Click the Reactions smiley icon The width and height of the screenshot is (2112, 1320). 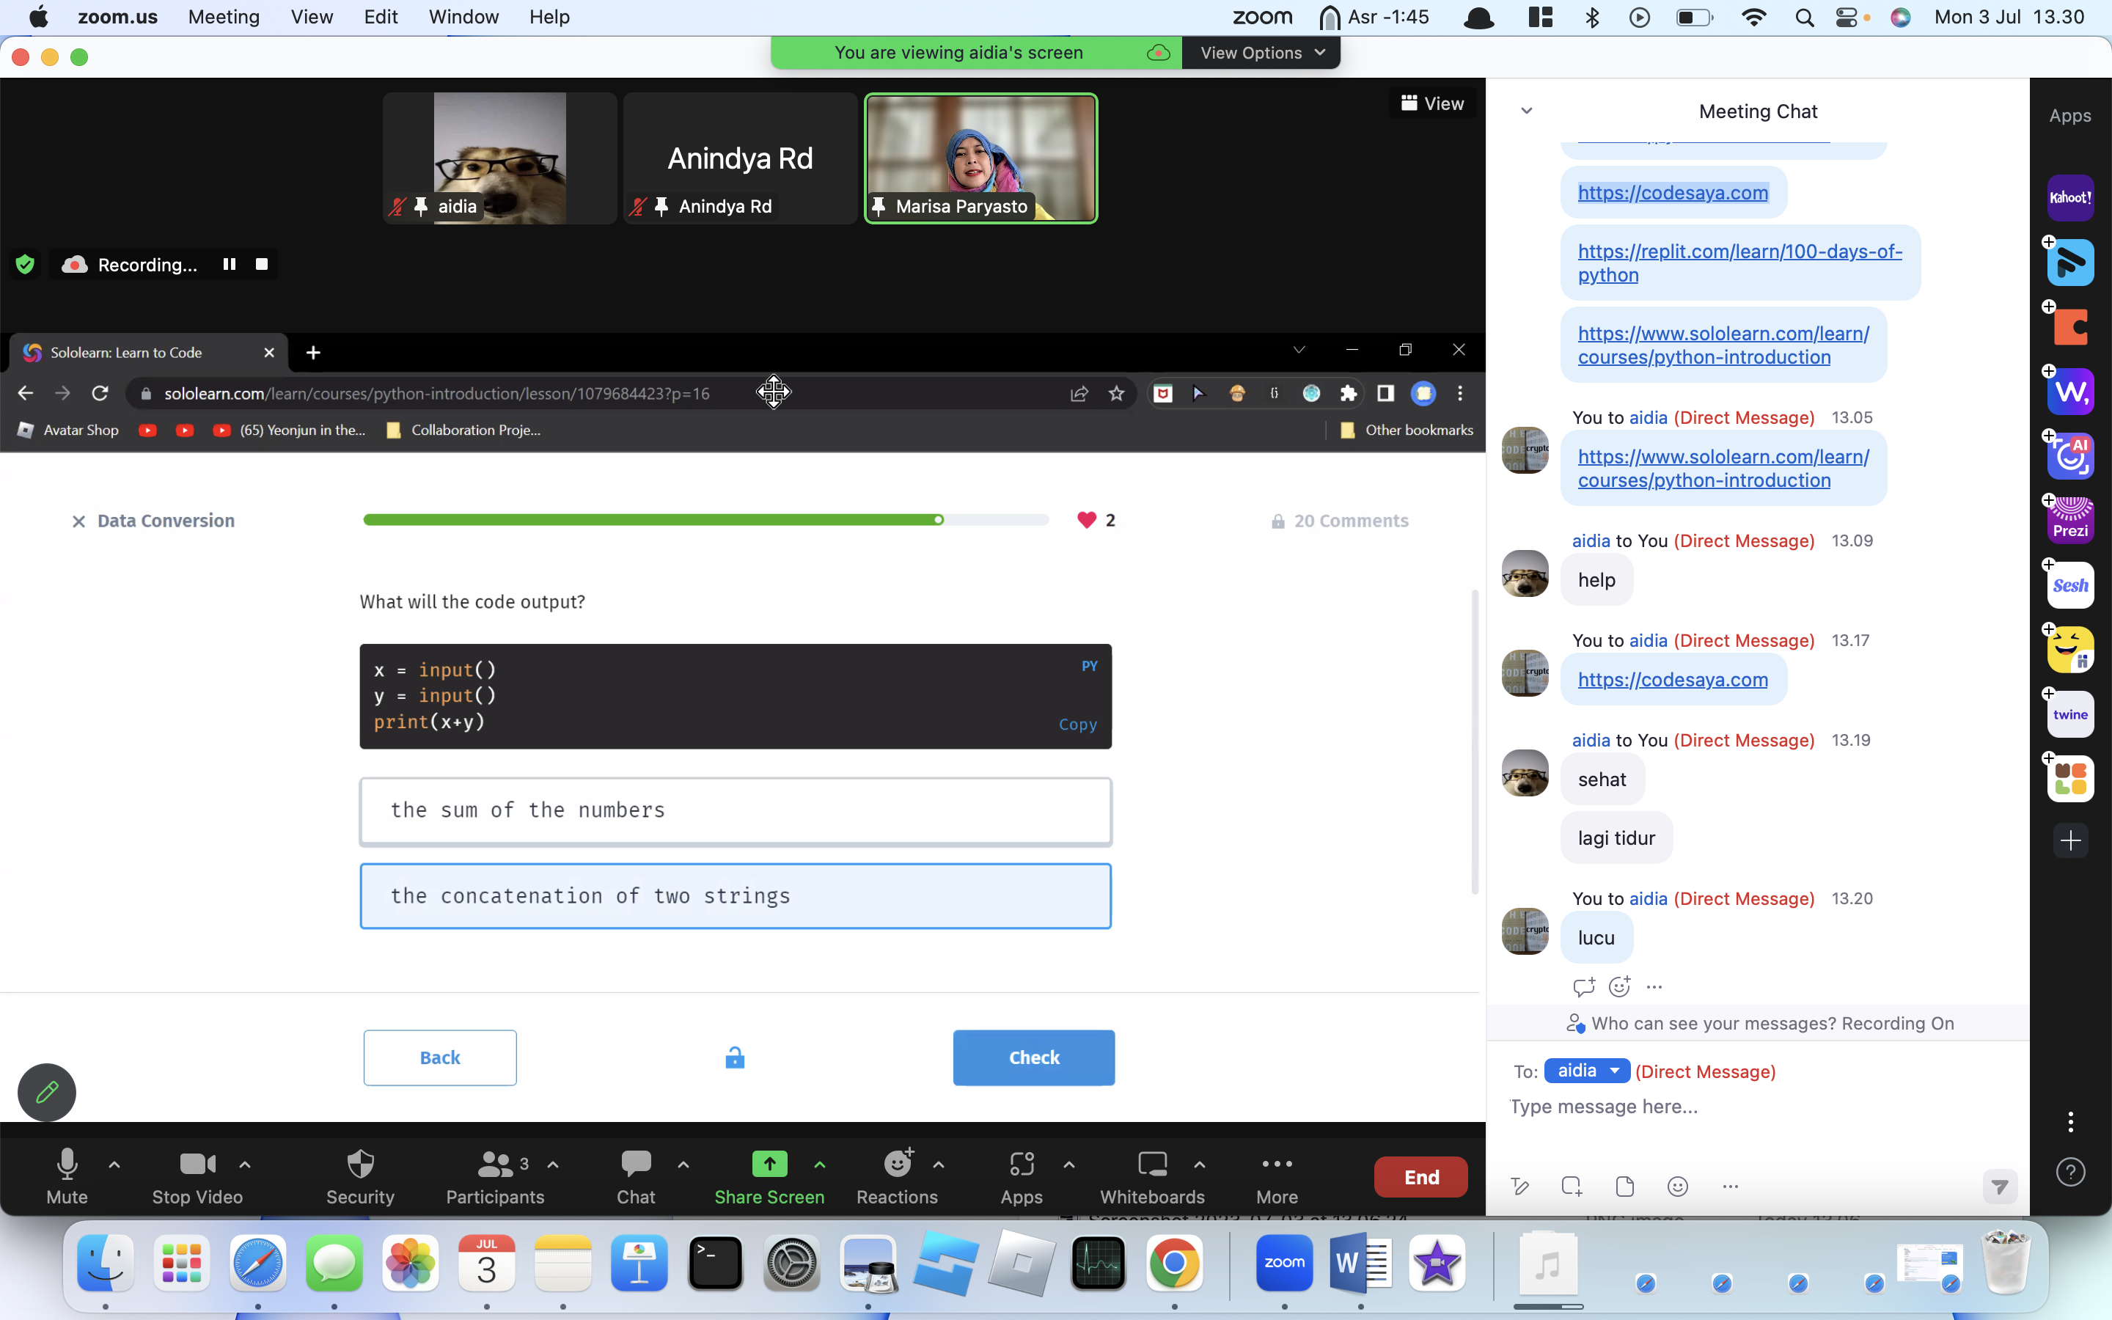coord(897,1164)
